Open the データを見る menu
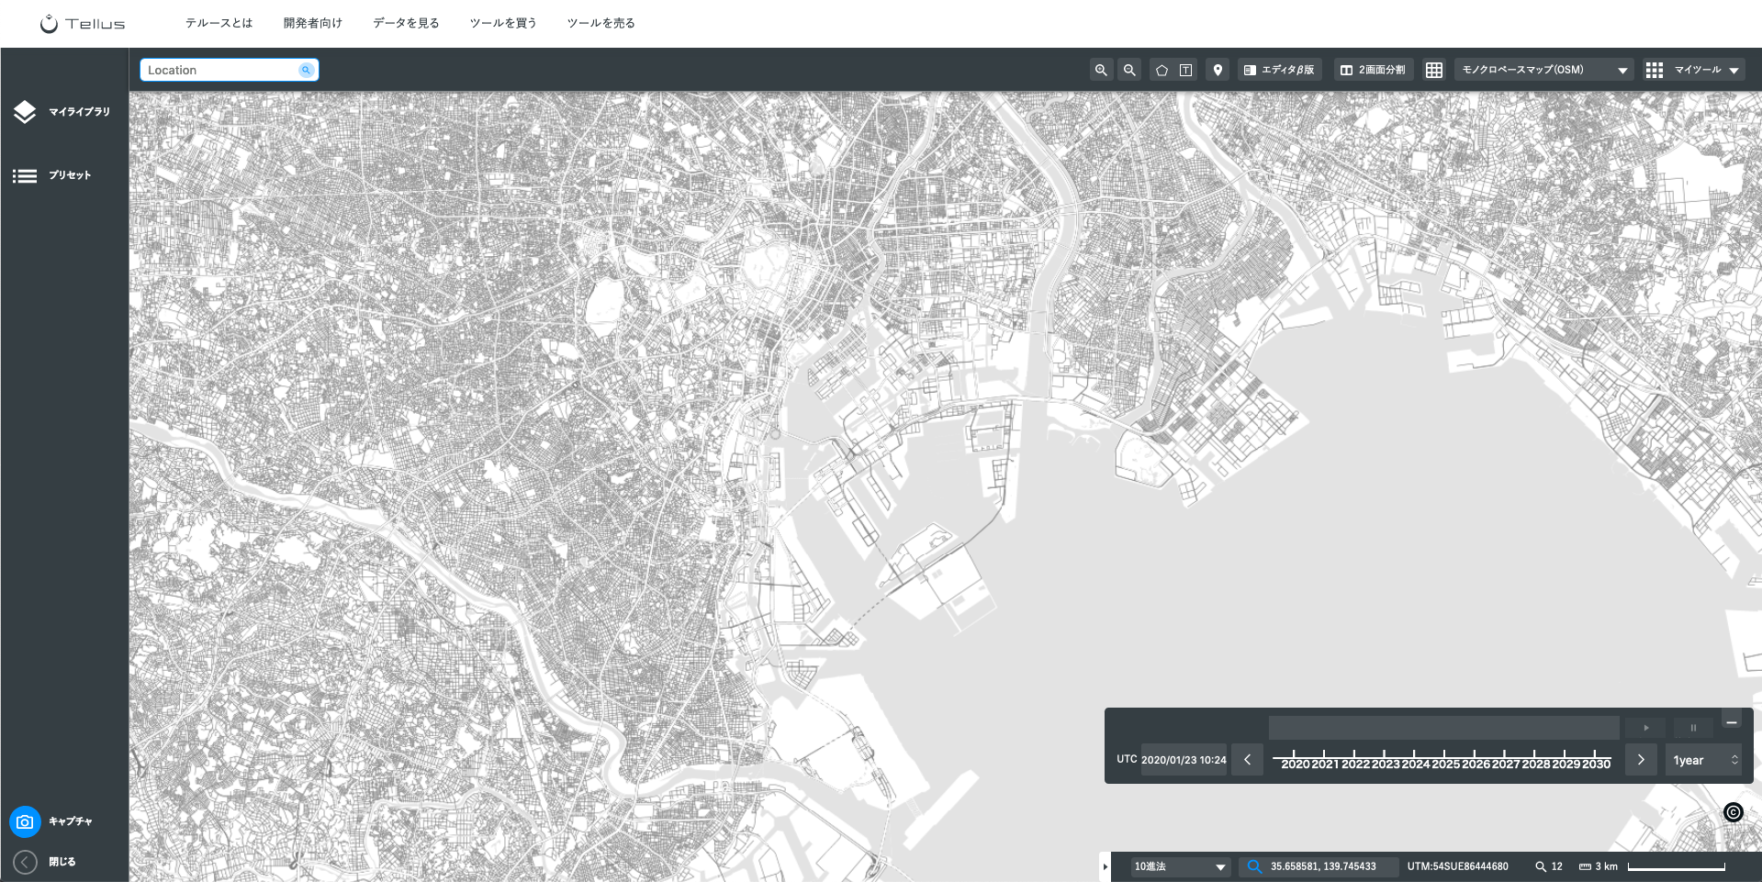Viewport: 1762px width, 882px height. pyautogui.click(x=406, y=23)
